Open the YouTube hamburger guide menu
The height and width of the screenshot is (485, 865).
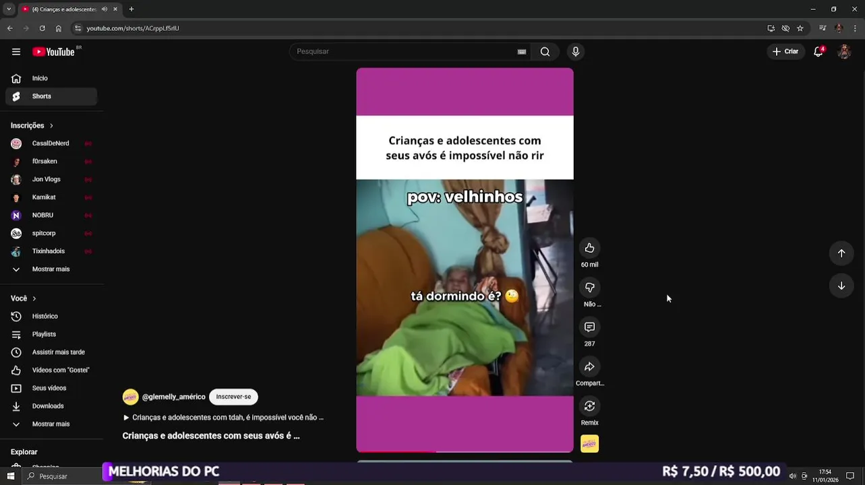coord(16,52)
